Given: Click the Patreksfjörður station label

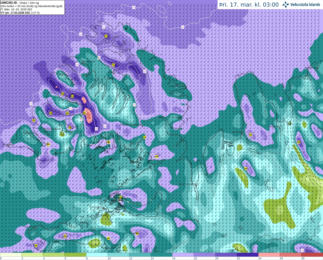Looking at the screenshot, I should pyautogui.click(x=29, y=133).
